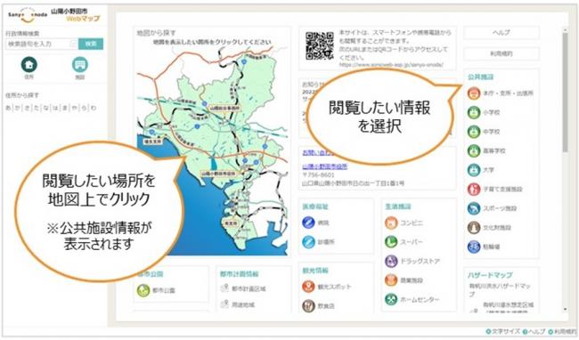Select the ドラッグストア purple icon
Screen dimensions: 579x340
coord(391,261)
